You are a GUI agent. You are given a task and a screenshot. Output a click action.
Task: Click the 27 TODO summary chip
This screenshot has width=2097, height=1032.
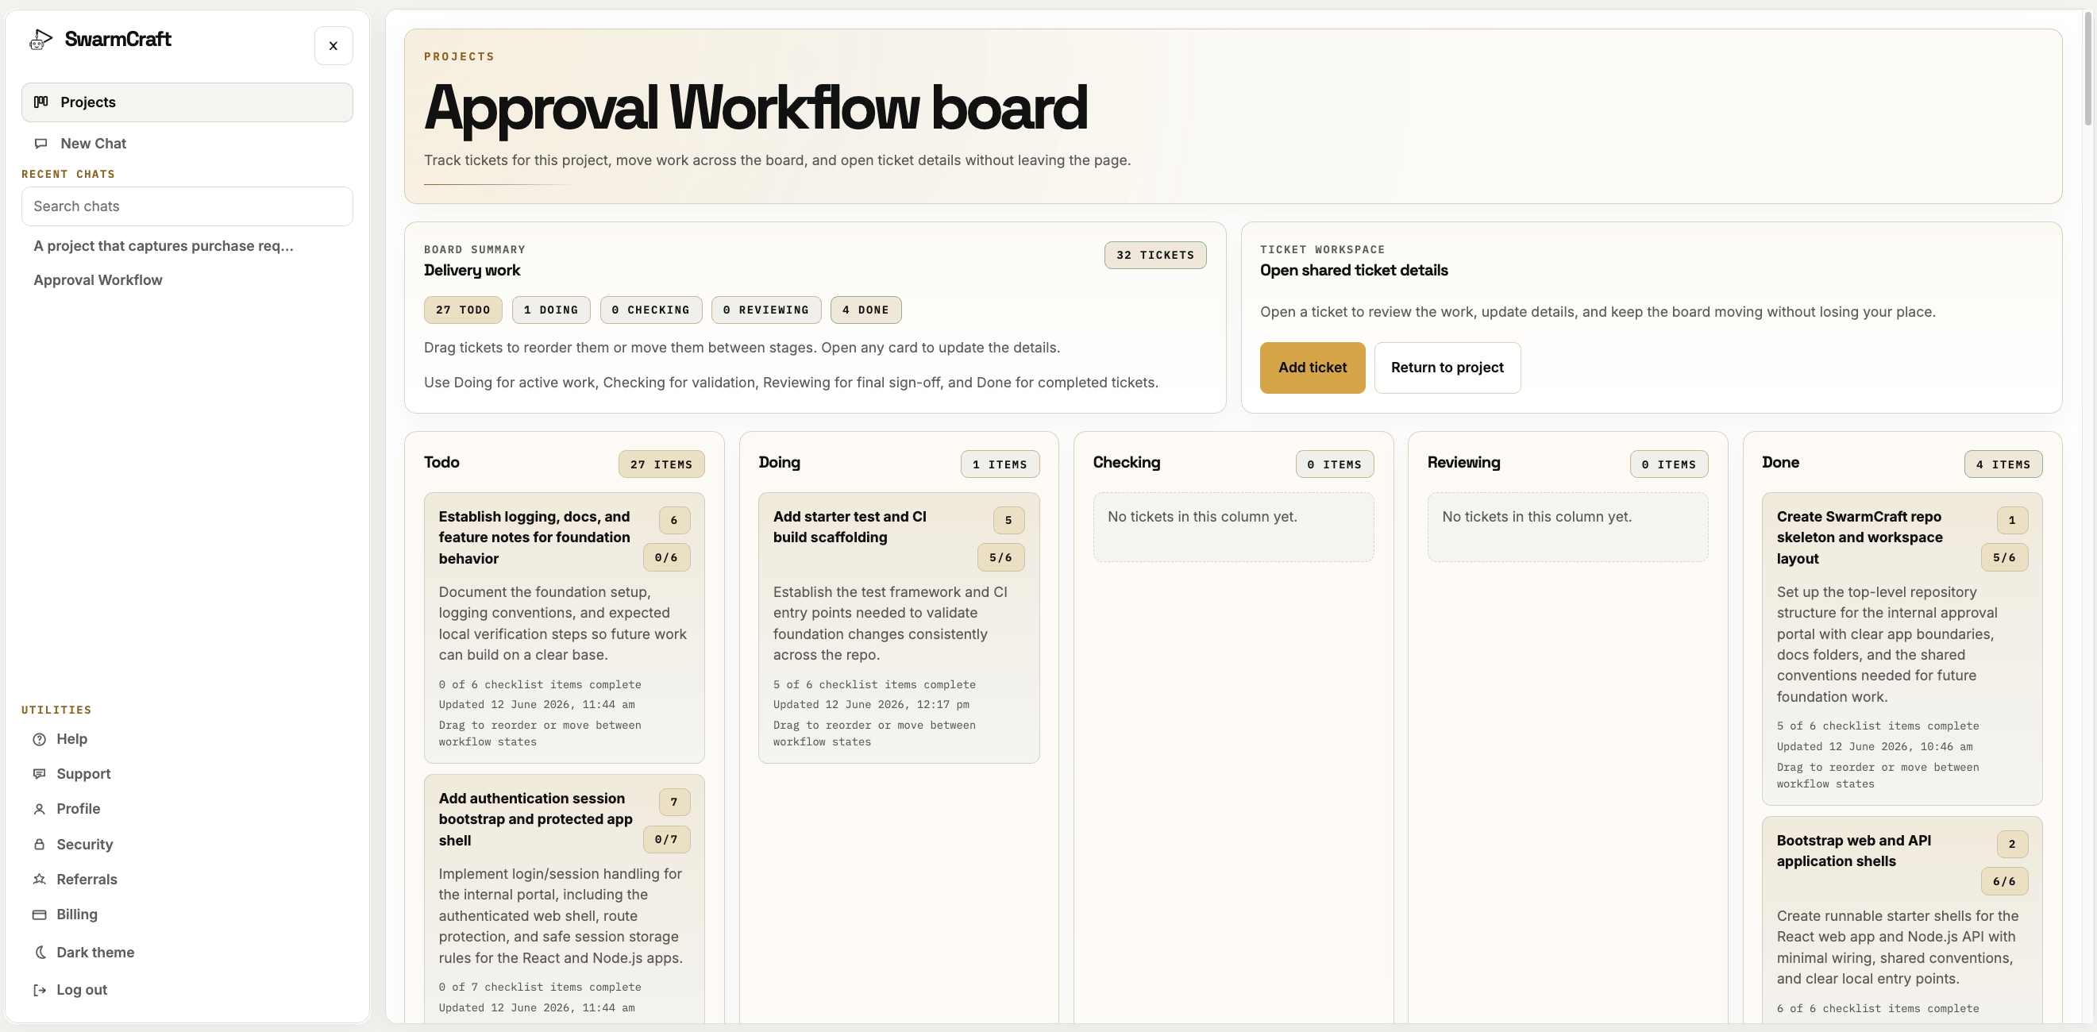coord(462,310)
